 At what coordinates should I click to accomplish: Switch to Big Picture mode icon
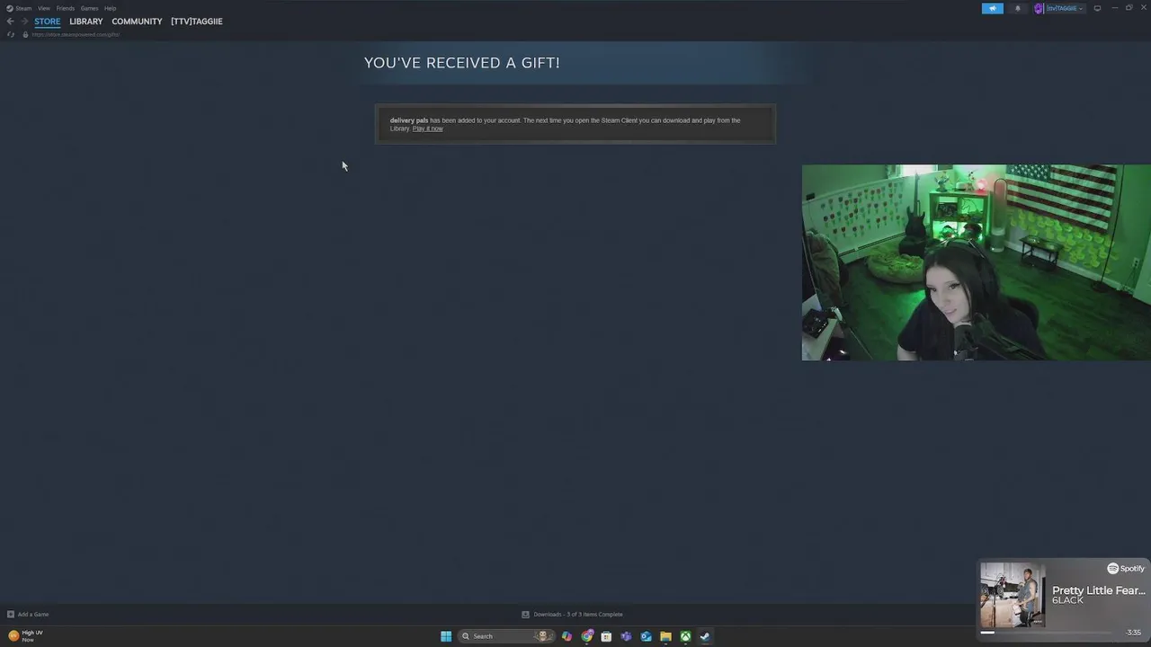click(1097, 8)
